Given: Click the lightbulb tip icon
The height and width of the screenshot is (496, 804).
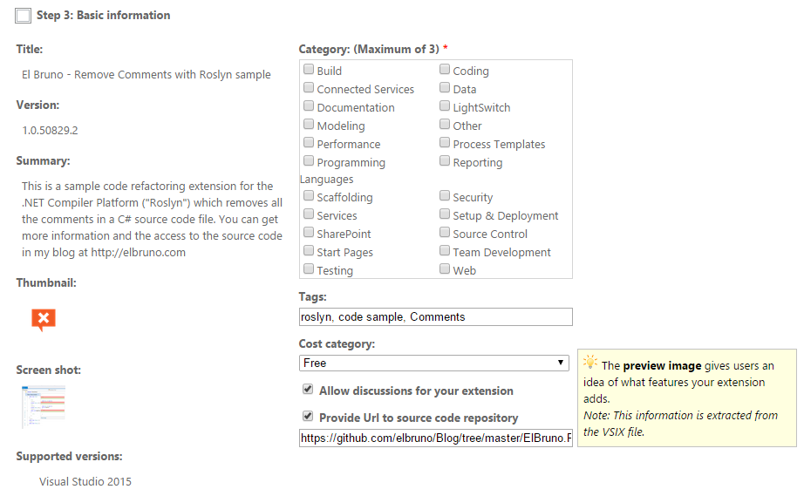Looking at the screenshot, I should pos(590,363).
